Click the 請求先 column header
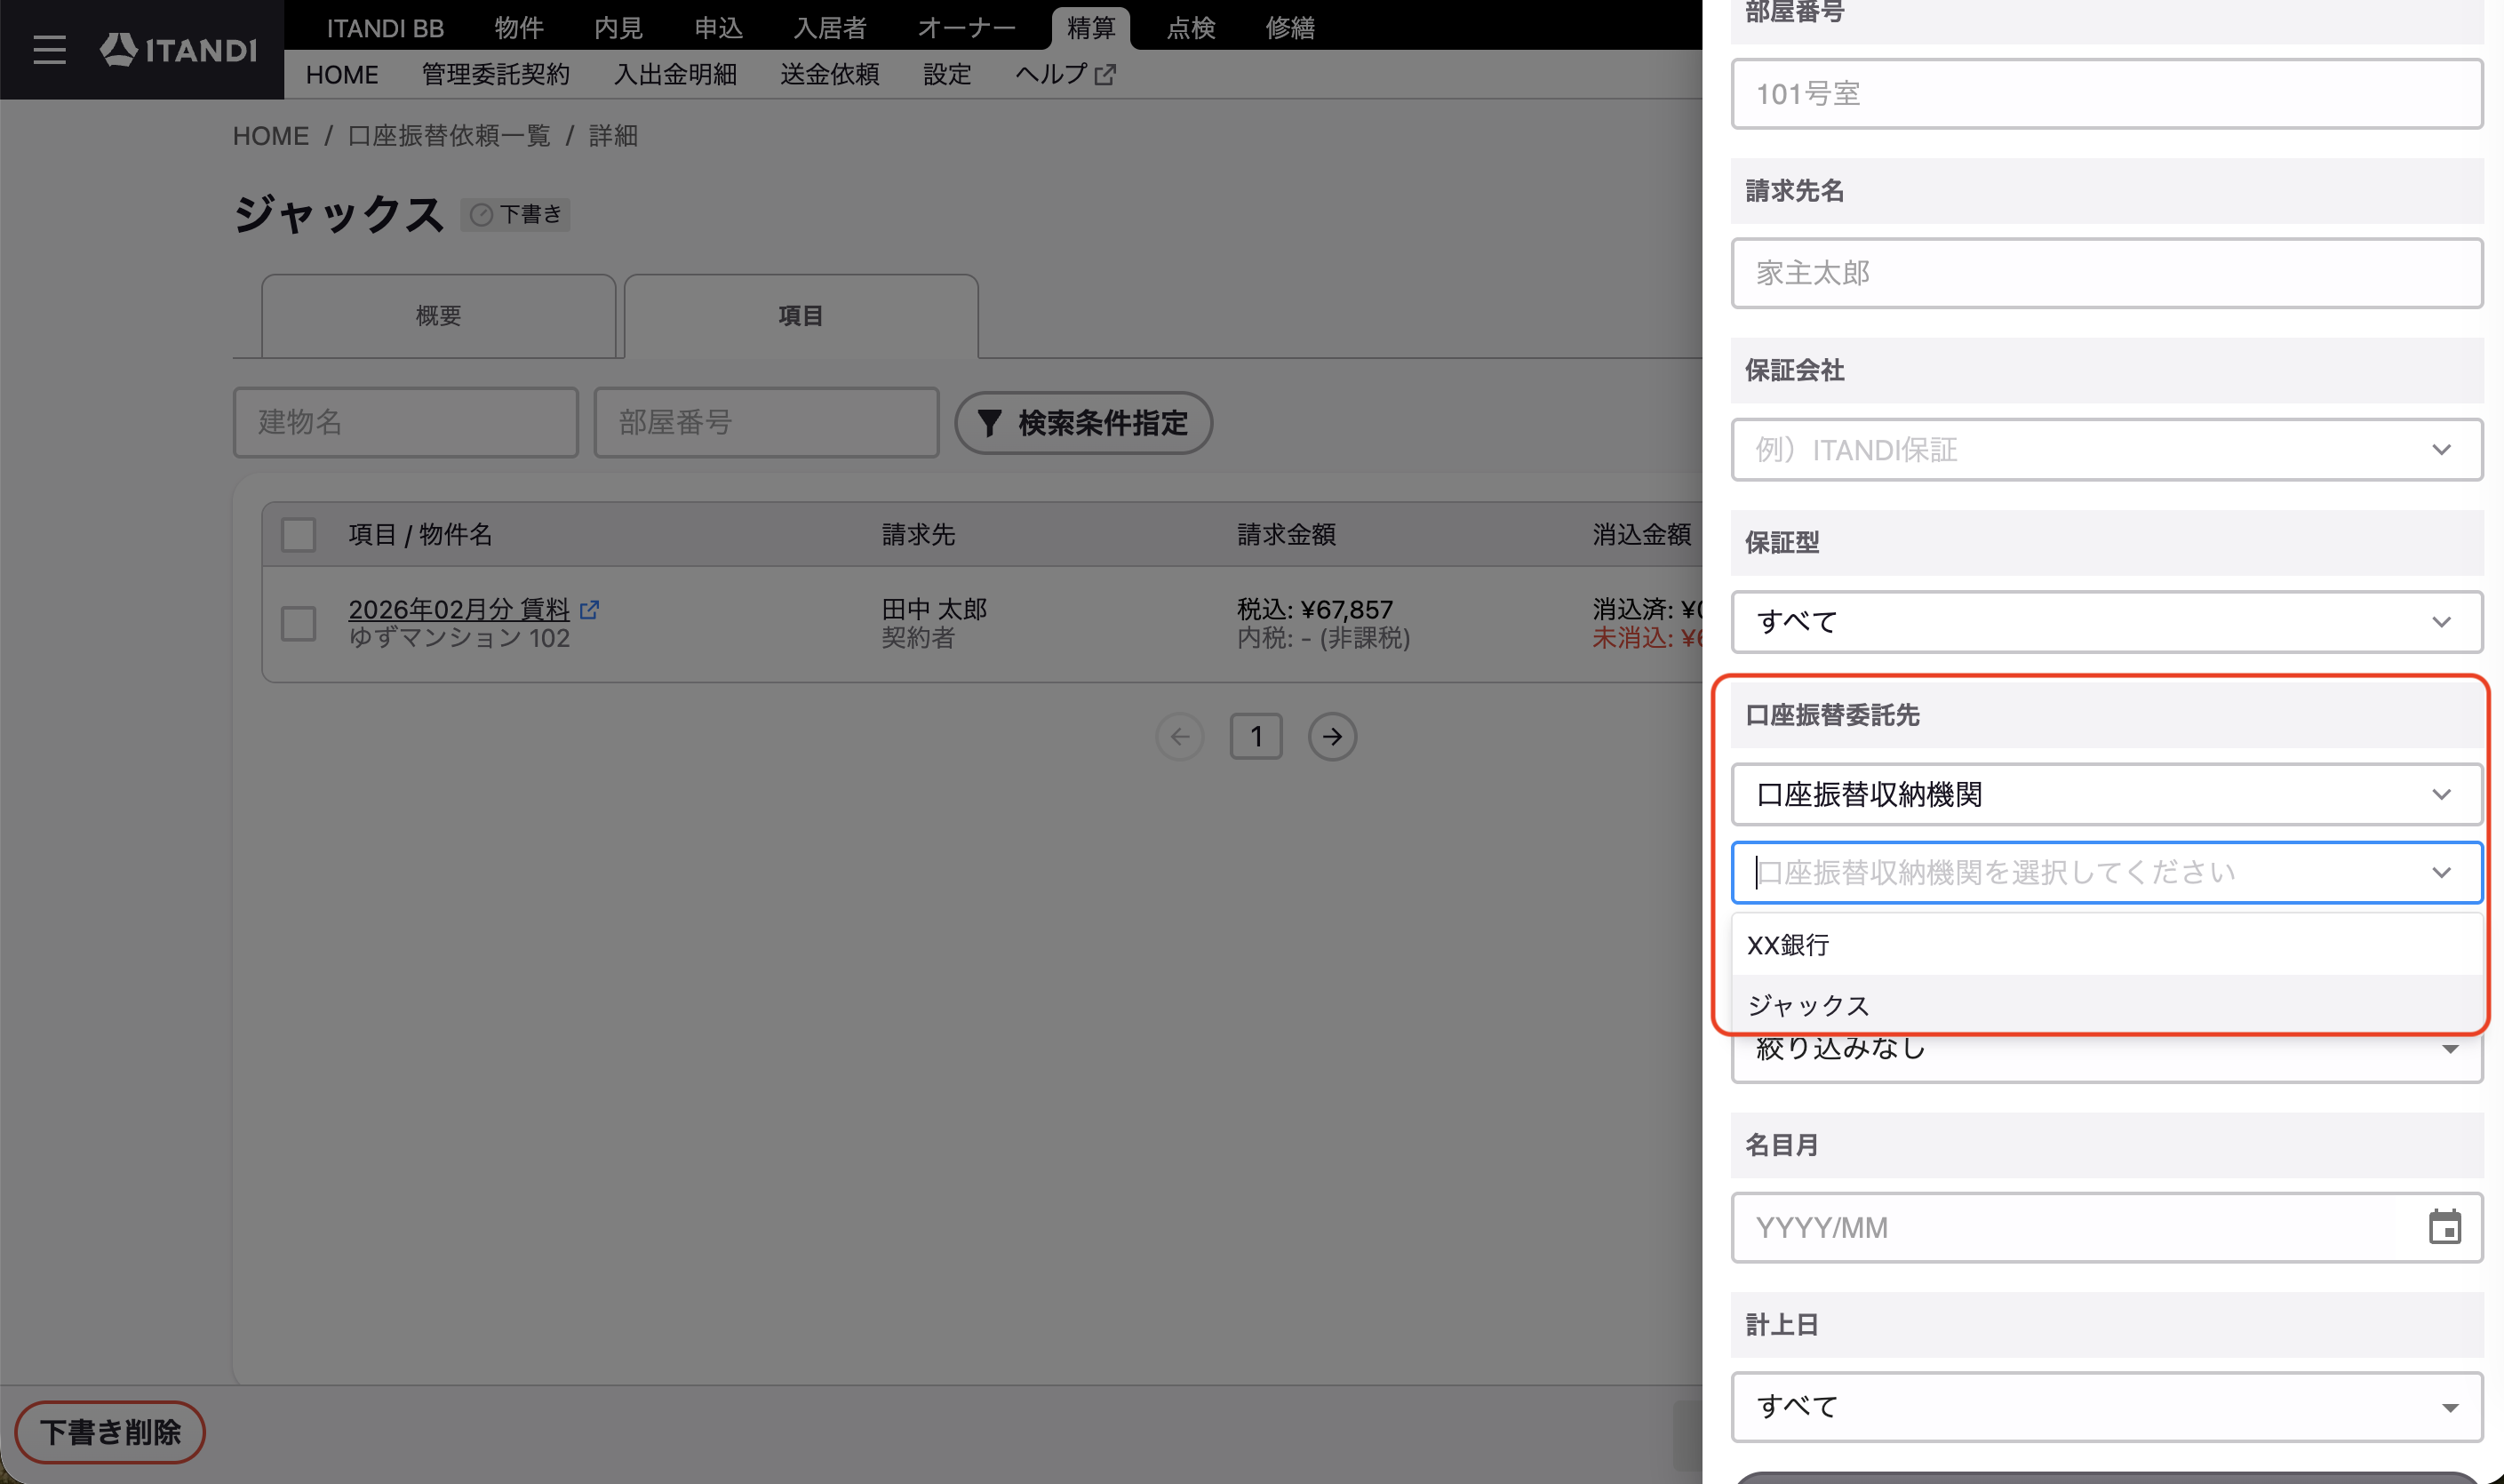2504x1484 pixels. pos(918,535)
